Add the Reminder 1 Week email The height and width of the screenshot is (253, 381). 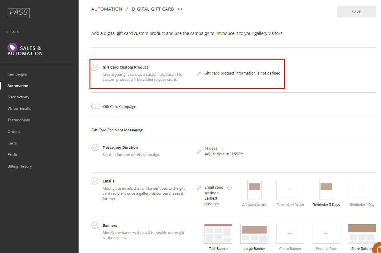(290, 189)
